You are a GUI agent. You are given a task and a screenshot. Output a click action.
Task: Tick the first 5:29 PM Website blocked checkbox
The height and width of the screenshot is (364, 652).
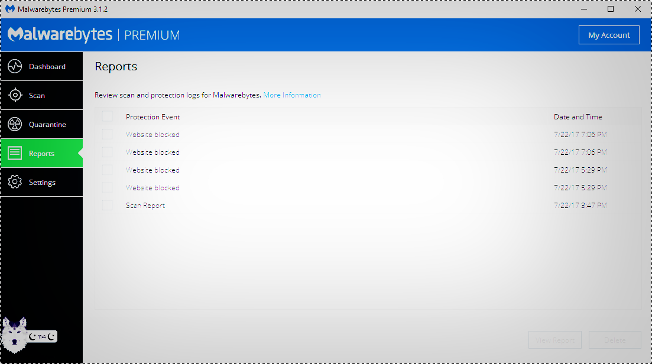click(x=107, y=170)
